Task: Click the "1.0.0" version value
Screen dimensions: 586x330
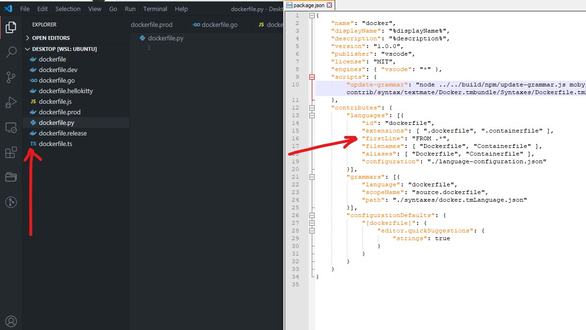Action: click(387, 46)
